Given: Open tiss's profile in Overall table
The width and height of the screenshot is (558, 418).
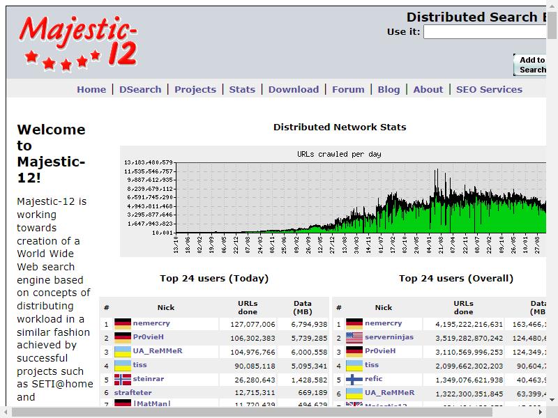Looking at the screenshot, I should pyautogui.click(x=372, y=364).
